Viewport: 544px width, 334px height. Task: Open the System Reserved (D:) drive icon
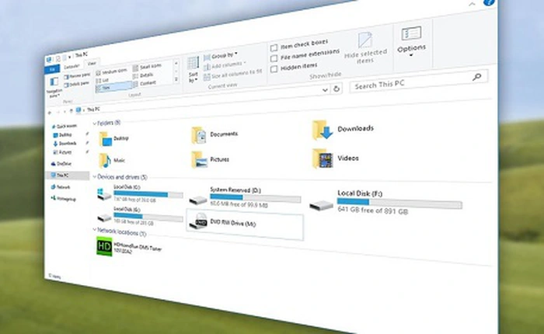198,200
